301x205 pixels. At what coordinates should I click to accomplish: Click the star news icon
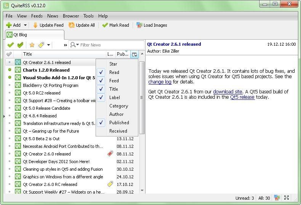(x=32, y=45)
